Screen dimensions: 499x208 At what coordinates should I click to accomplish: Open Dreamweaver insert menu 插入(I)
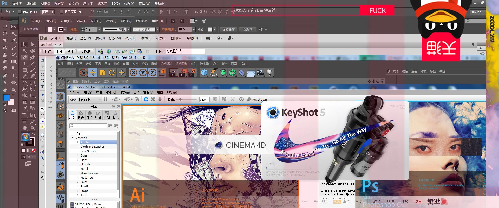pyautogui.click(x=100, y=38)
